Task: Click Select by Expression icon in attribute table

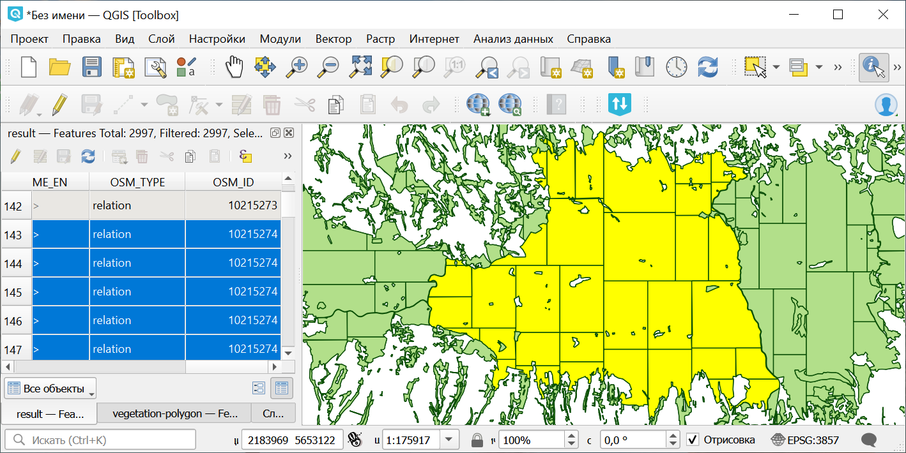Action: point(245,156)
